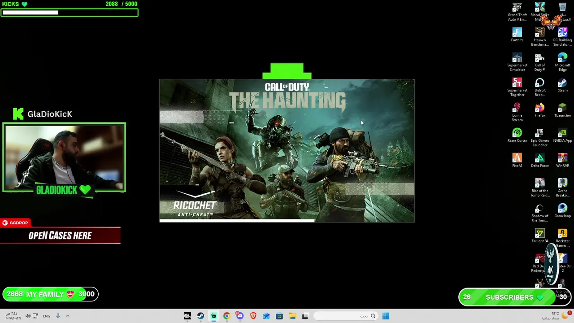Screen dimensions: 574x323
Task: Open Epic Games Launcher shortcut
Action: tap(539, 138)
